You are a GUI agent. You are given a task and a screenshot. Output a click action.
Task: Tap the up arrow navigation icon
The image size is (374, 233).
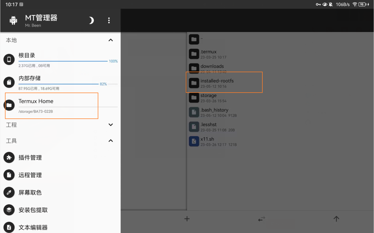coord(336,219)
